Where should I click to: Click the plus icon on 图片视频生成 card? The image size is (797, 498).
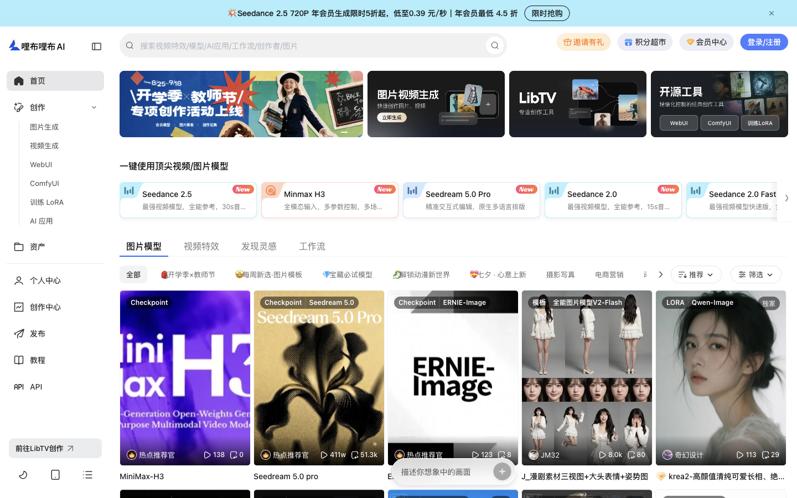[x=488, y=104]
